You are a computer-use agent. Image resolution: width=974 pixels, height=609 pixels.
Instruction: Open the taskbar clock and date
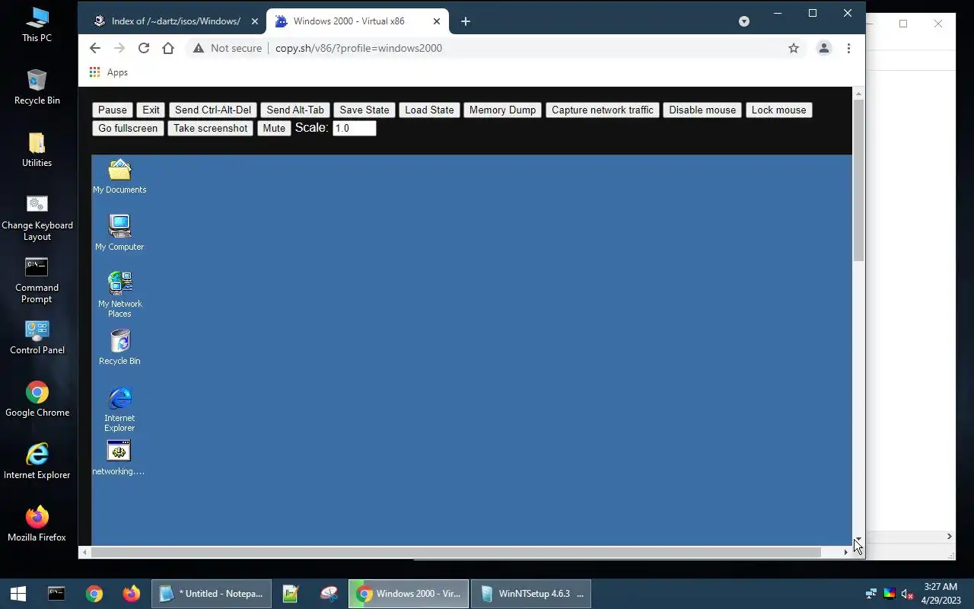point(941,594)
